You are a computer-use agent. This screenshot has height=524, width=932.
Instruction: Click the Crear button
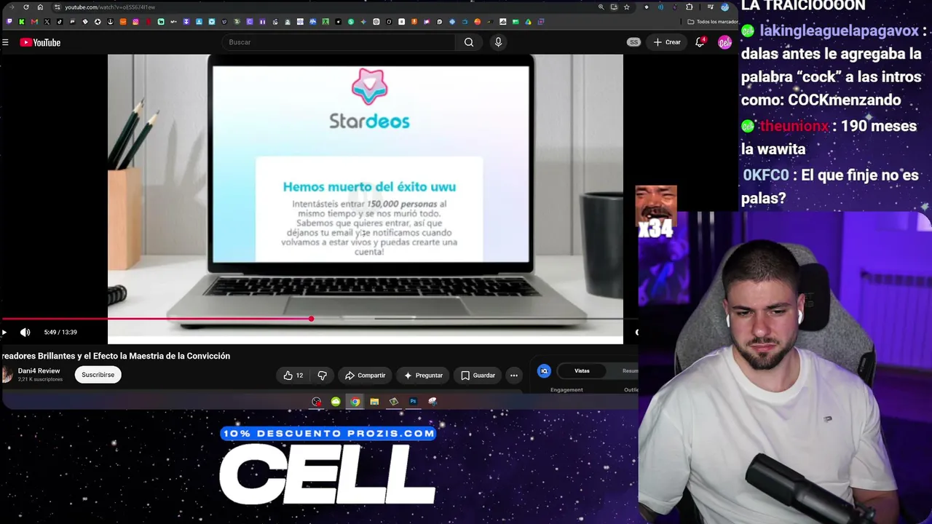[667, 42]
